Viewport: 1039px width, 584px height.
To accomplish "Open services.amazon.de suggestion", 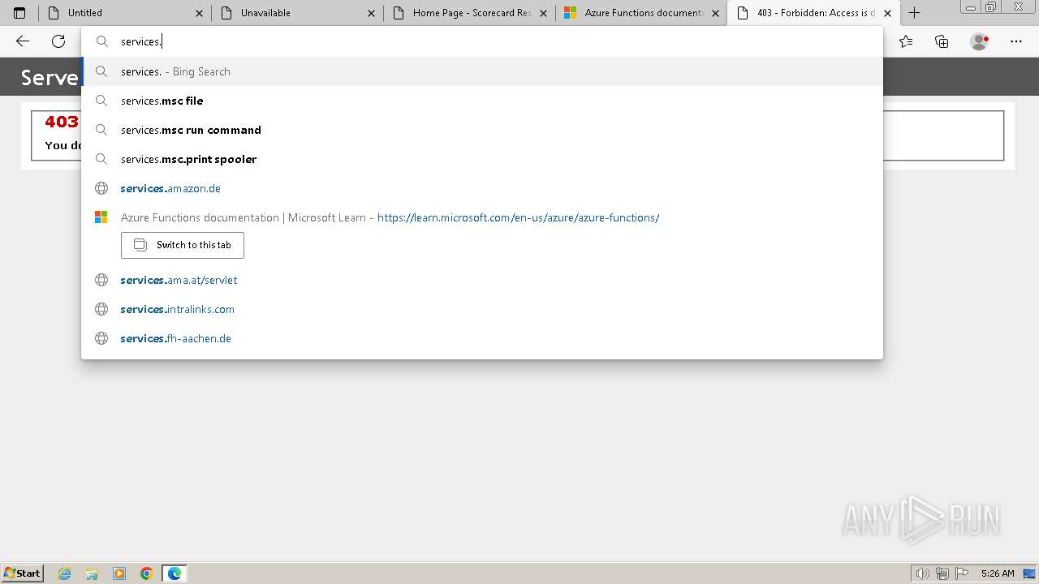I will (482, 188).
